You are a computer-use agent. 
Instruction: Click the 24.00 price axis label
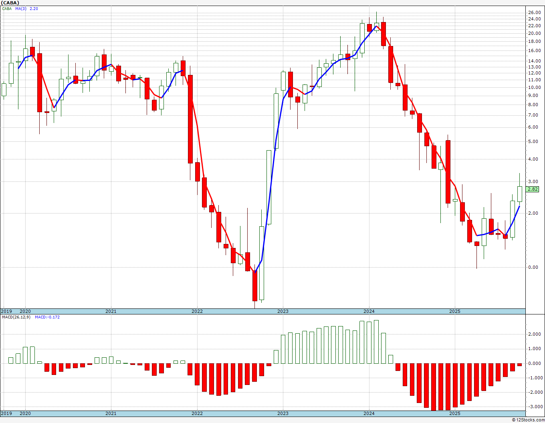click(535, 19)
